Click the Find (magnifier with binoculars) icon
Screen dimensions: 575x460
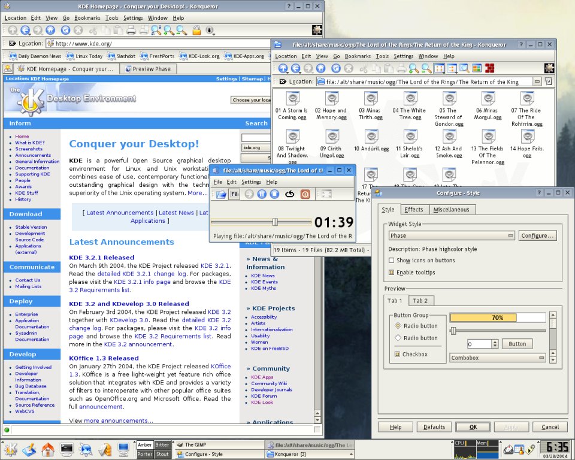click(156, 31)
